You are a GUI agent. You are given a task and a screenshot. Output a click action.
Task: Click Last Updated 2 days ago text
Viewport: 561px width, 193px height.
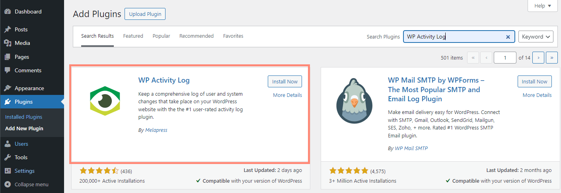pos(273,170)
